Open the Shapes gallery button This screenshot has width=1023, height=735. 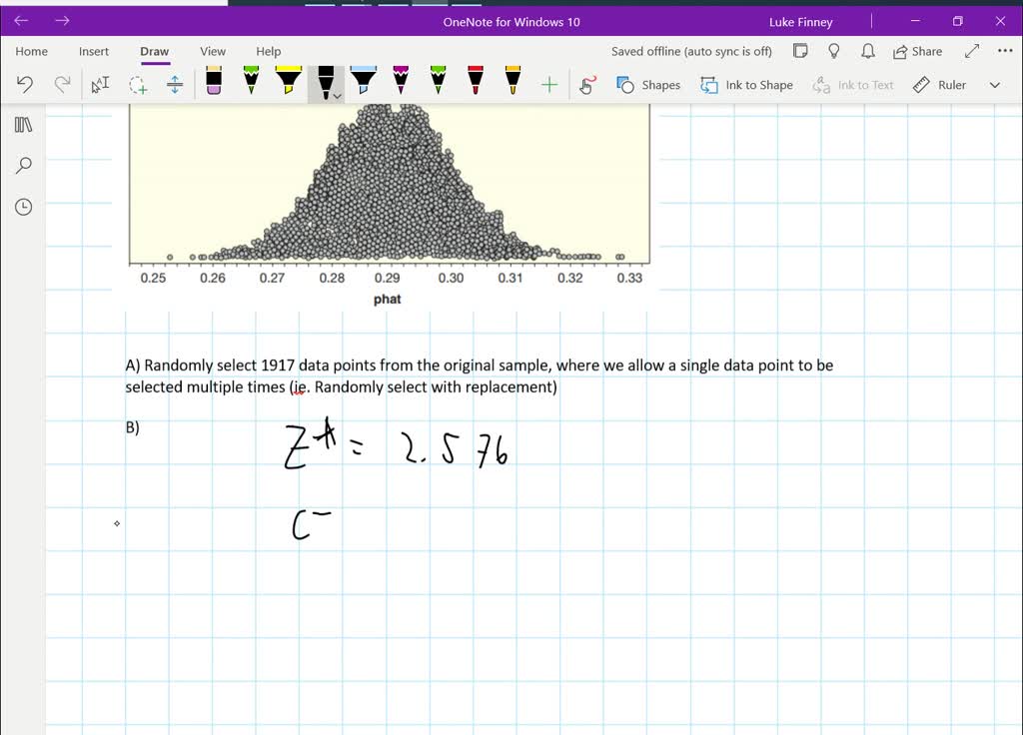click(648, 85)
